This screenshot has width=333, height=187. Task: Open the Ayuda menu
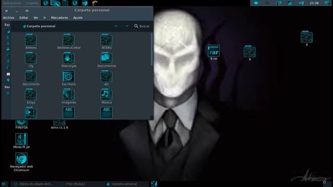pos(78,18)
